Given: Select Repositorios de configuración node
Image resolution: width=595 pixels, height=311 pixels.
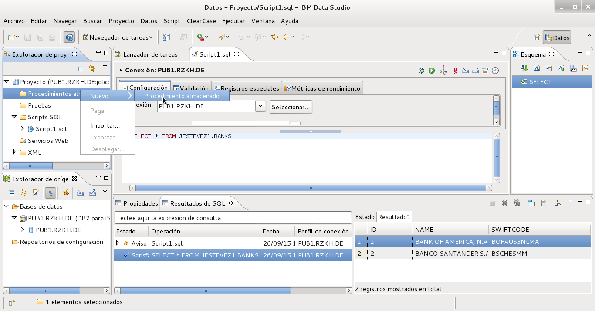Looking at the screenshot, I should pyautogui.click(x=61, y=242).
